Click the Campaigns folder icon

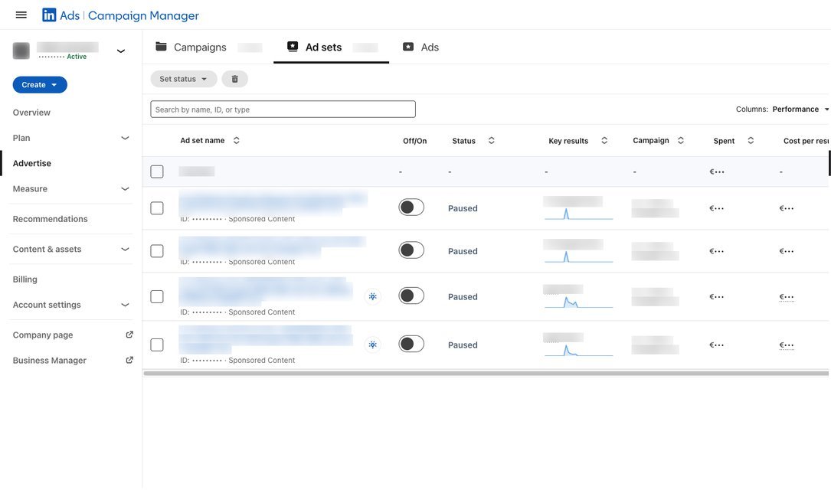pyautogui.click(x=161, y=47)
